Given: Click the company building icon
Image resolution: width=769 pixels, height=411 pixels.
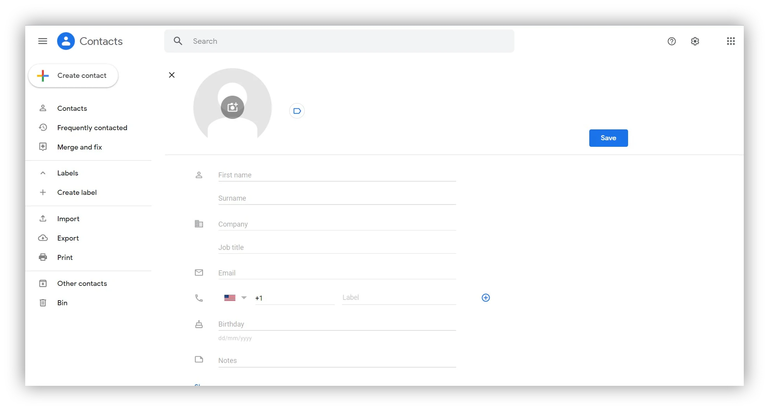Looking at the screenshot, I should [x=199, y=224].
